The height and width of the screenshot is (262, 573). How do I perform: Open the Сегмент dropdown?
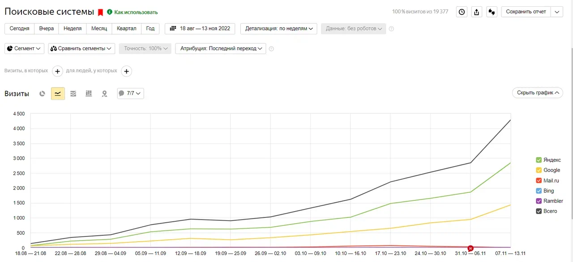(25, 49)
